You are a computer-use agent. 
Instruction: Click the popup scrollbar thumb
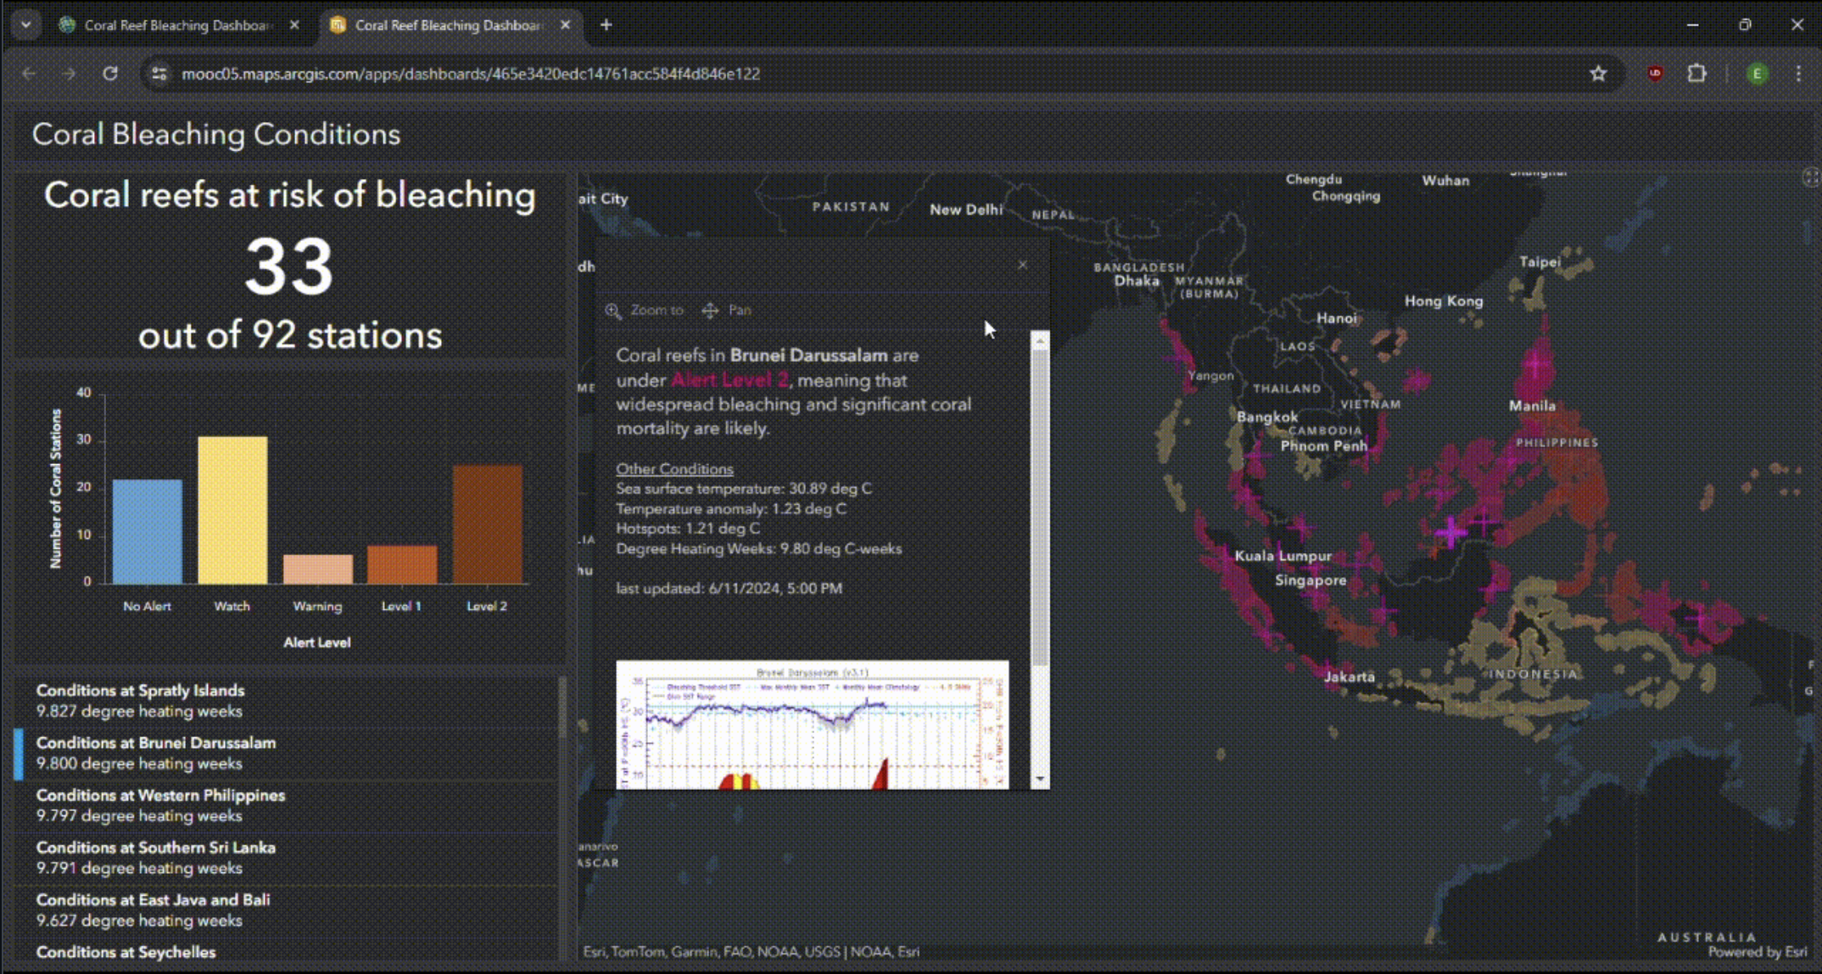pyautogui.click(x=1040, y=507)
